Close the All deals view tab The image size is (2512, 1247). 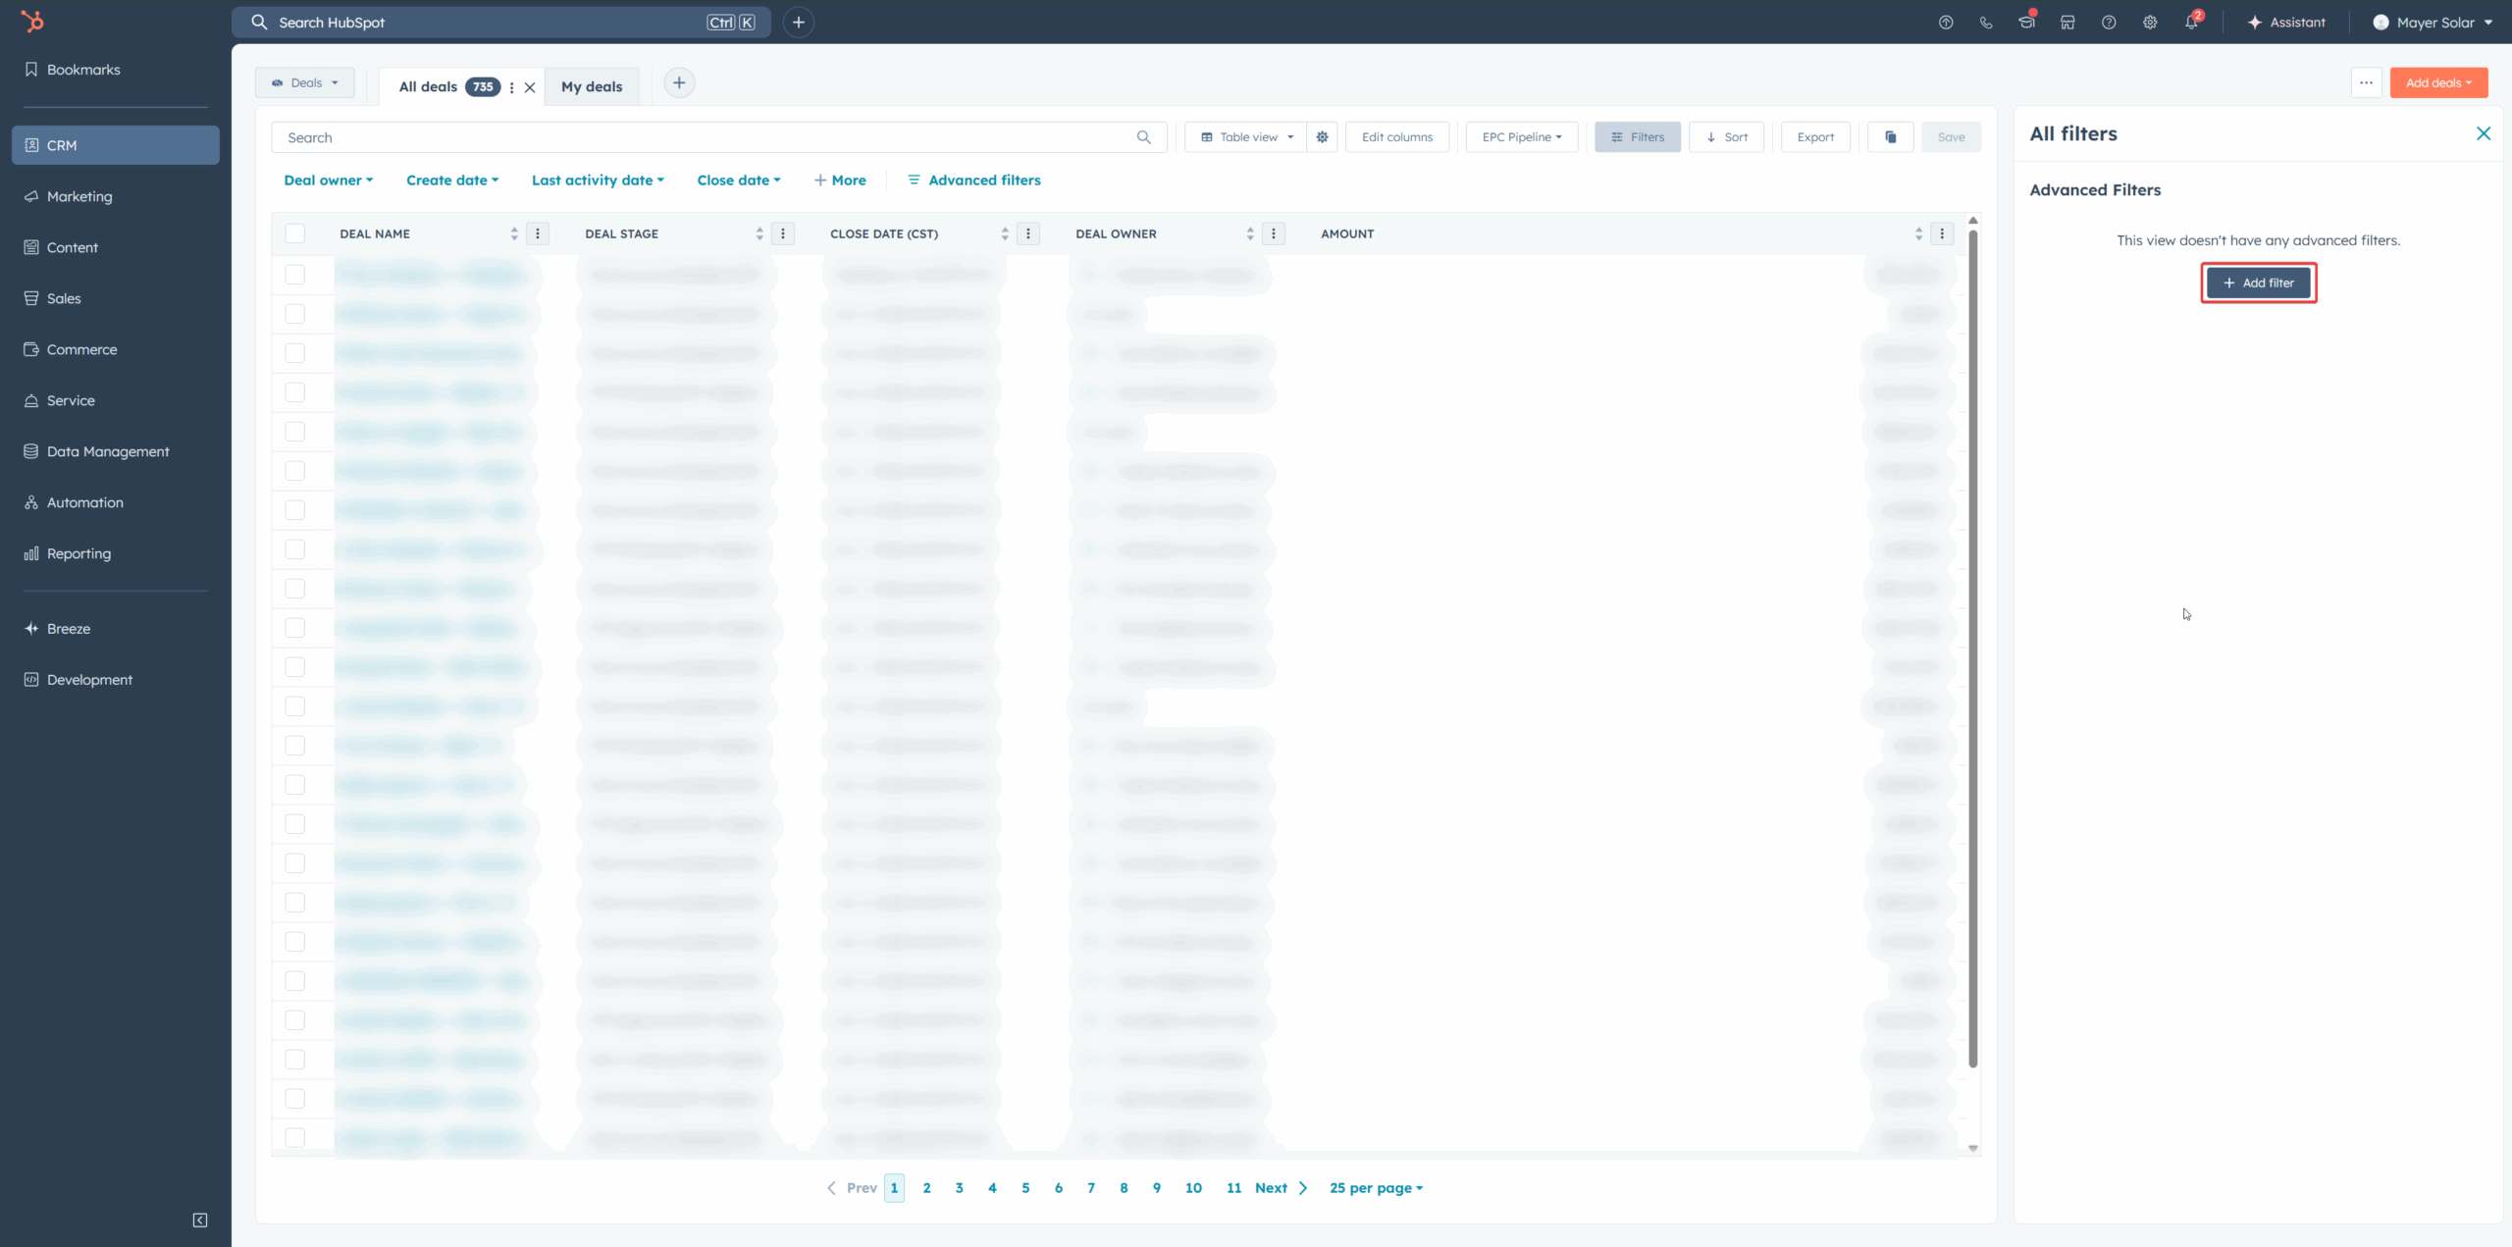(530, 87)
